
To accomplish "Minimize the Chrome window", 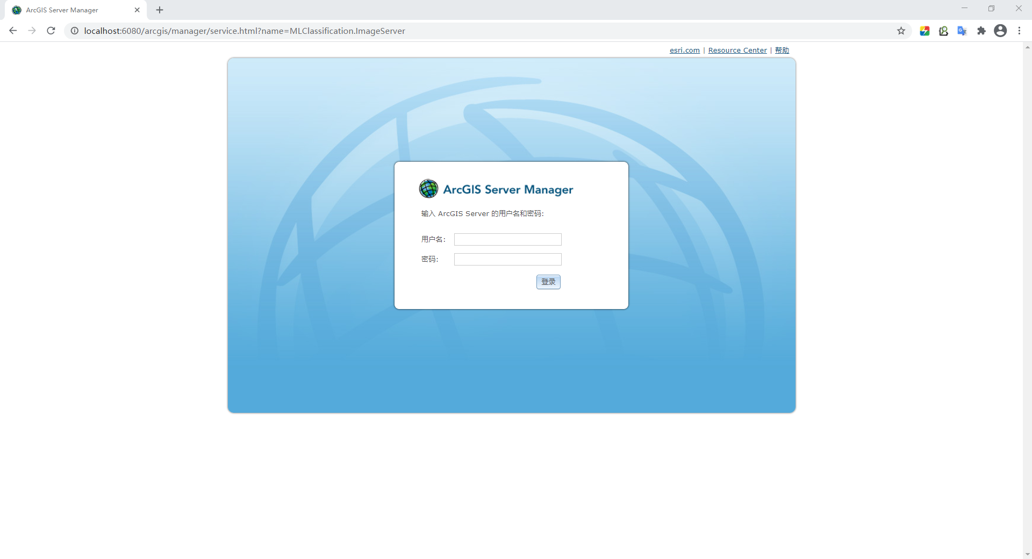I will pos(964,8).
